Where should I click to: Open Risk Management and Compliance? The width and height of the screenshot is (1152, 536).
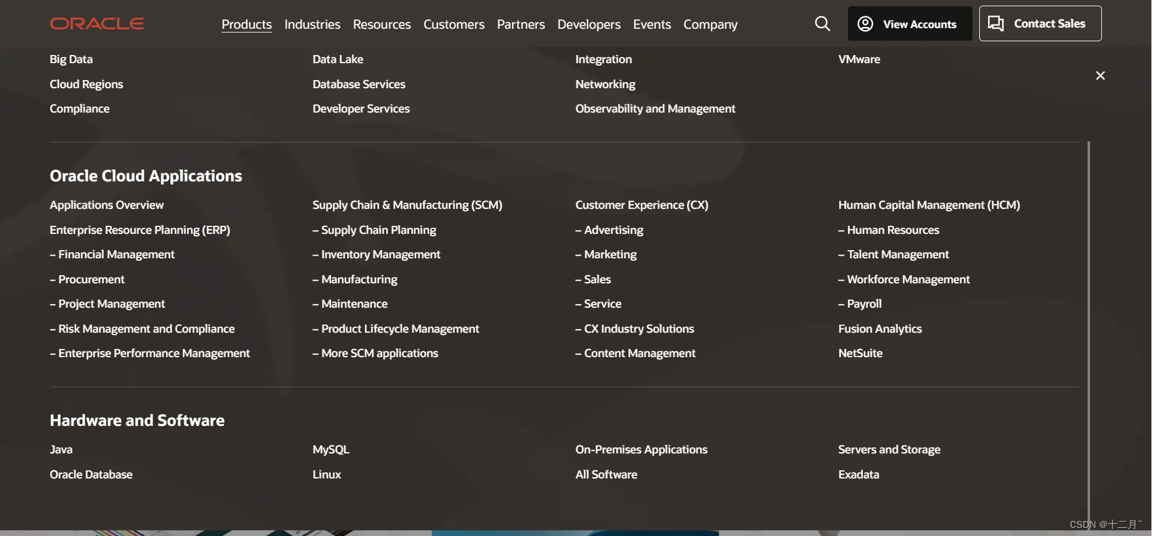(x=142, y=329)
